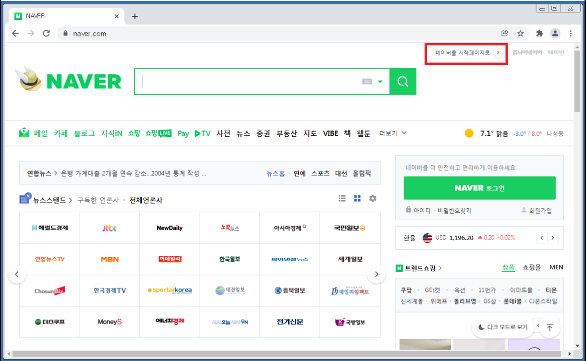
Task: Show previous exchange rate with left arrow
Action: click(x=542, y=238)
